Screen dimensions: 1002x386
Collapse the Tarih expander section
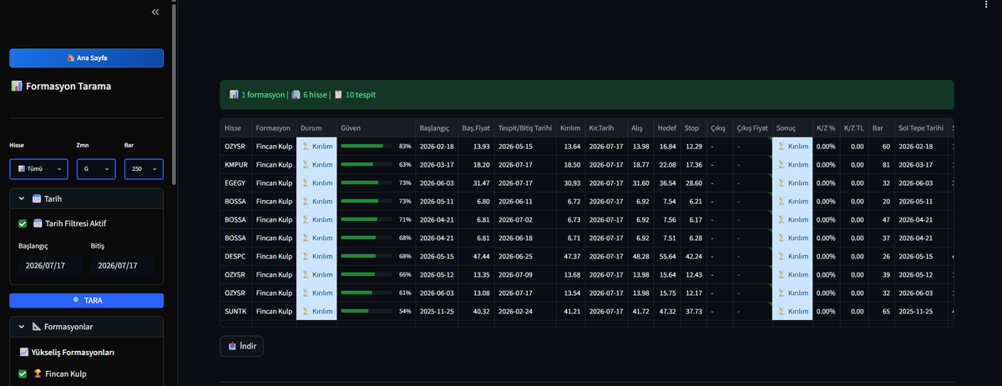[x=86, y=198]
